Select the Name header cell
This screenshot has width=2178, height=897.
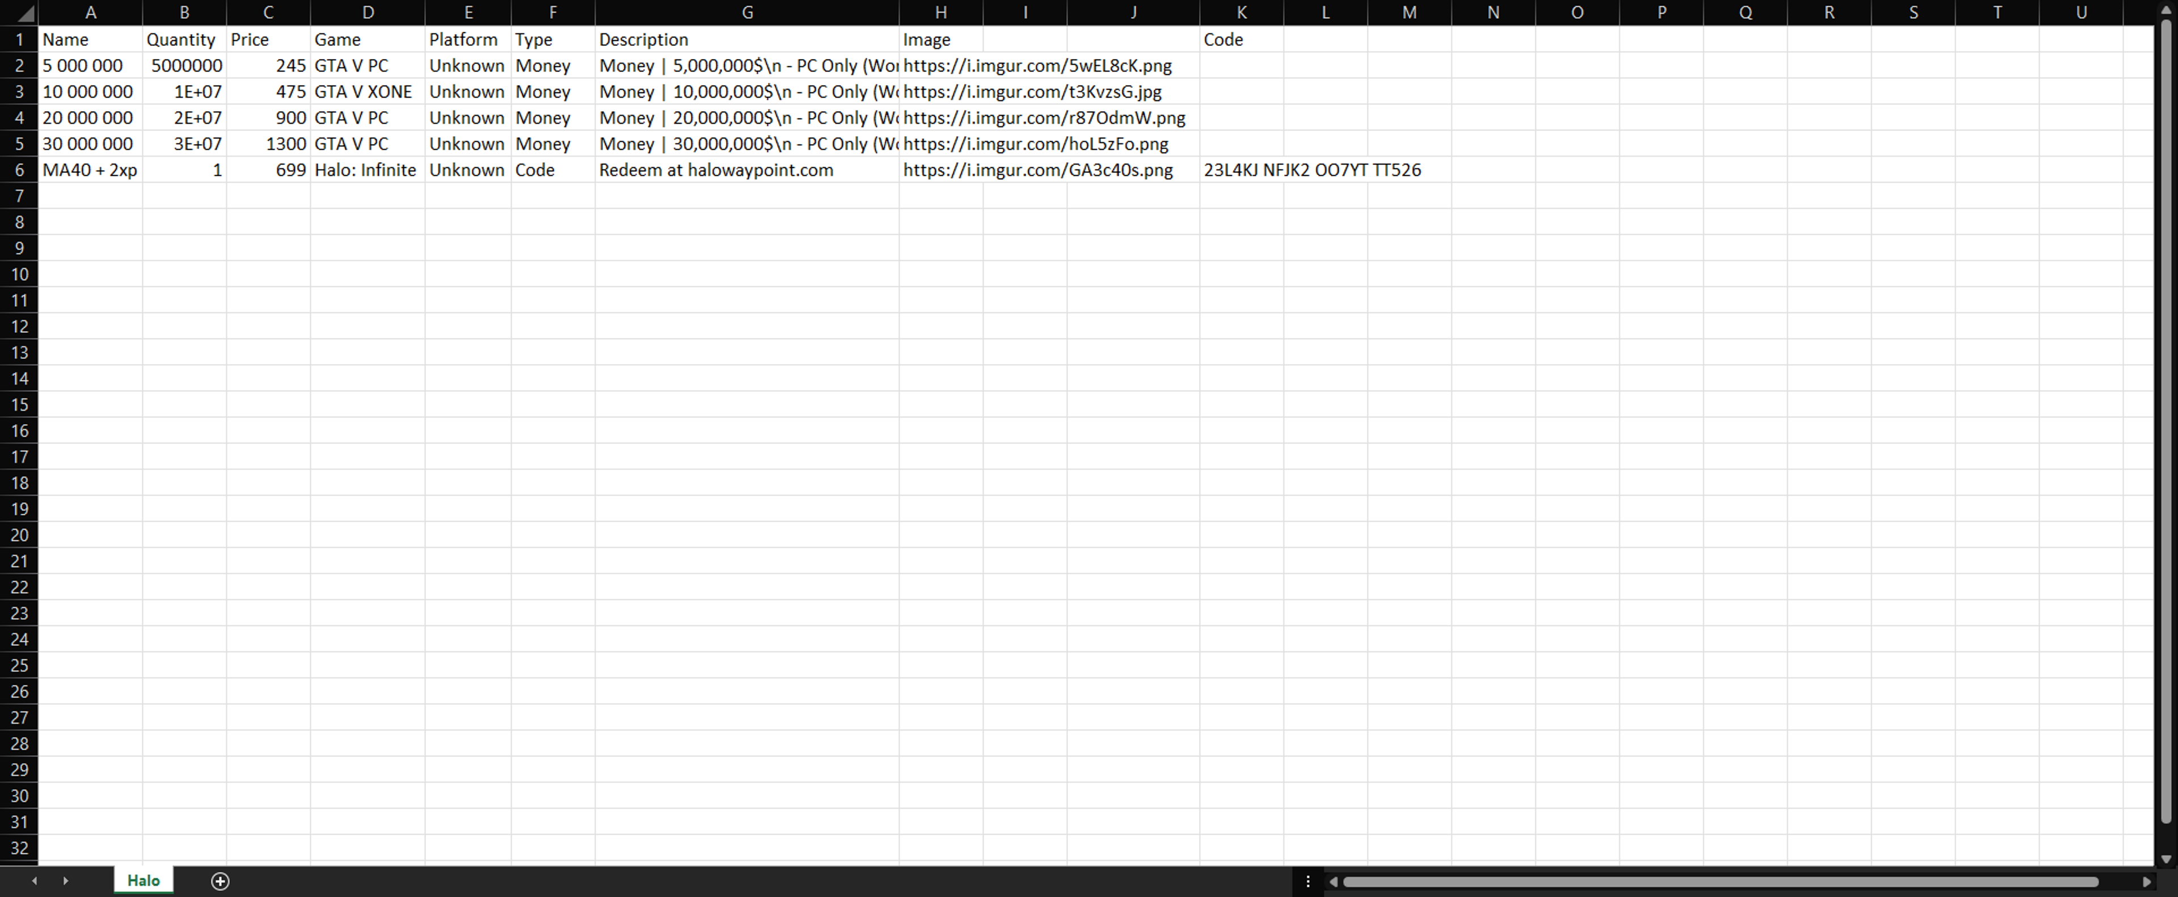(x=91, y=40)
